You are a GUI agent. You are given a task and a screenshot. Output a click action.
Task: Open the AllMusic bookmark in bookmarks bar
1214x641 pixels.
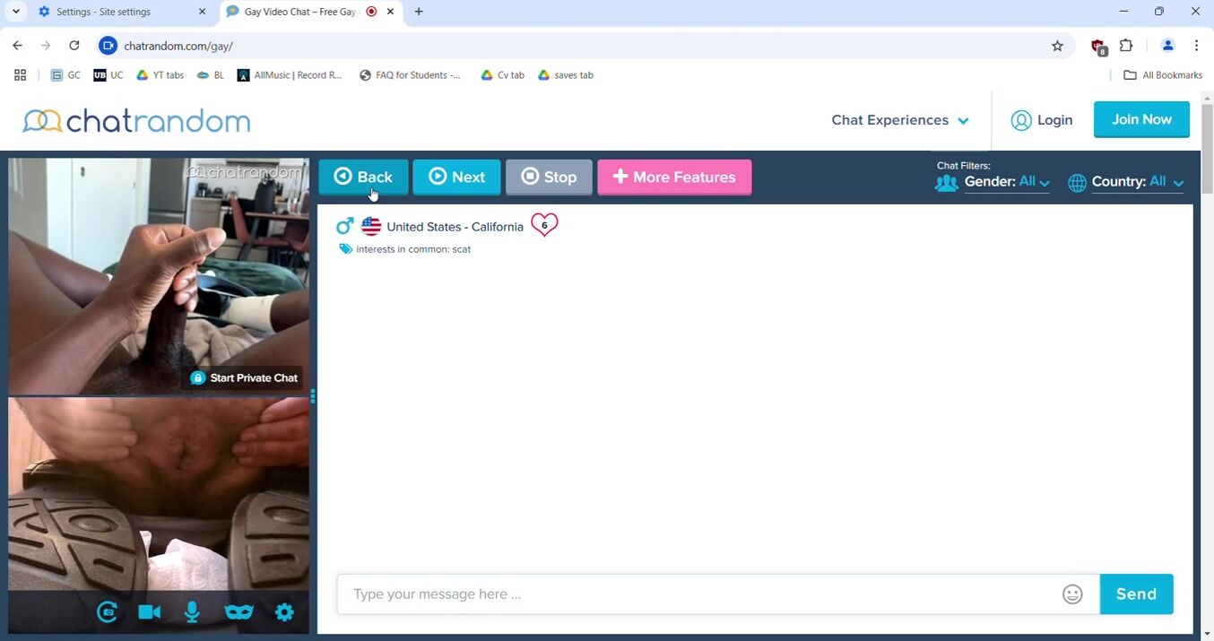coord(290,75)
